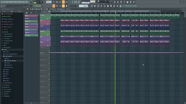Click the arrow icon in second toolbar row

(57, 6)
